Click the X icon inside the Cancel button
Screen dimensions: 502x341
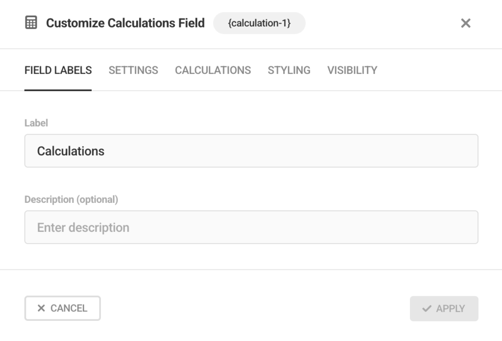pos(41,308)
